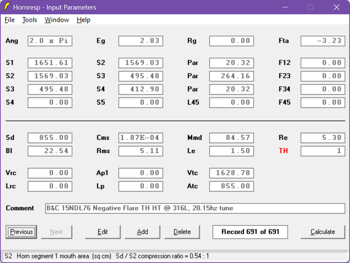Open the Tools menu

click(29, 20)
